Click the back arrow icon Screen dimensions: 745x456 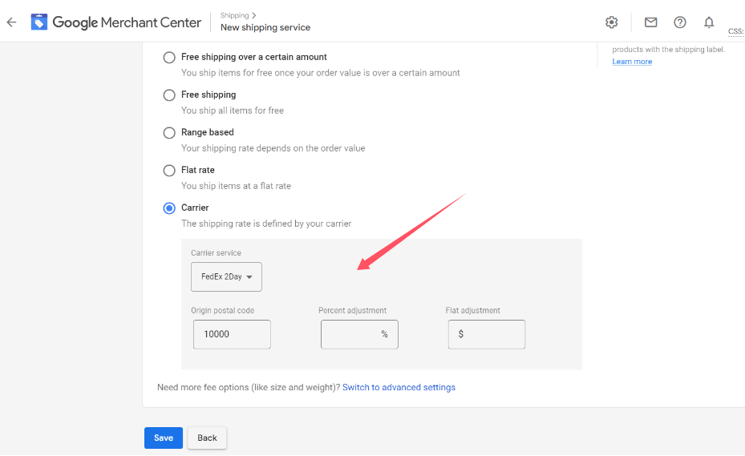pos(11,22)
